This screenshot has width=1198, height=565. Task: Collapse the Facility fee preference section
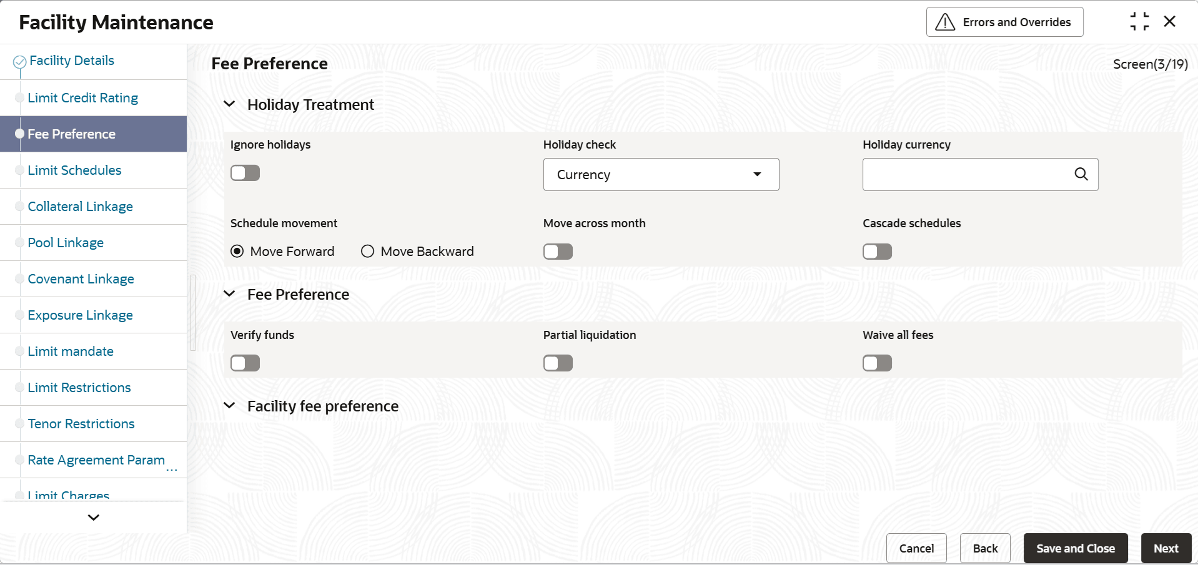229,406
